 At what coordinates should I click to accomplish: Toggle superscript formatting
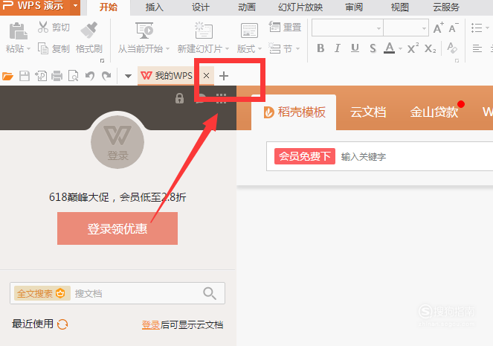[x=413, y=48]
